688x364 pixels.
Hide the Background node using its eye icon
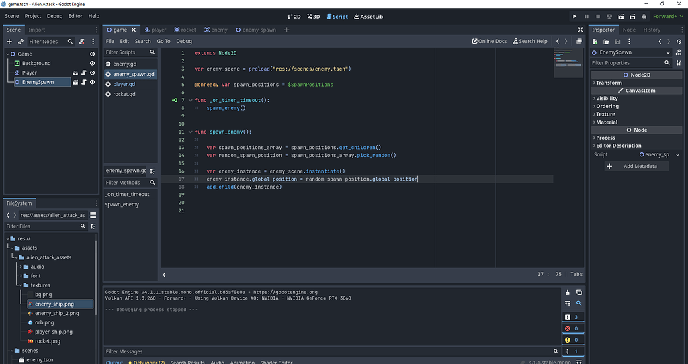92,63
